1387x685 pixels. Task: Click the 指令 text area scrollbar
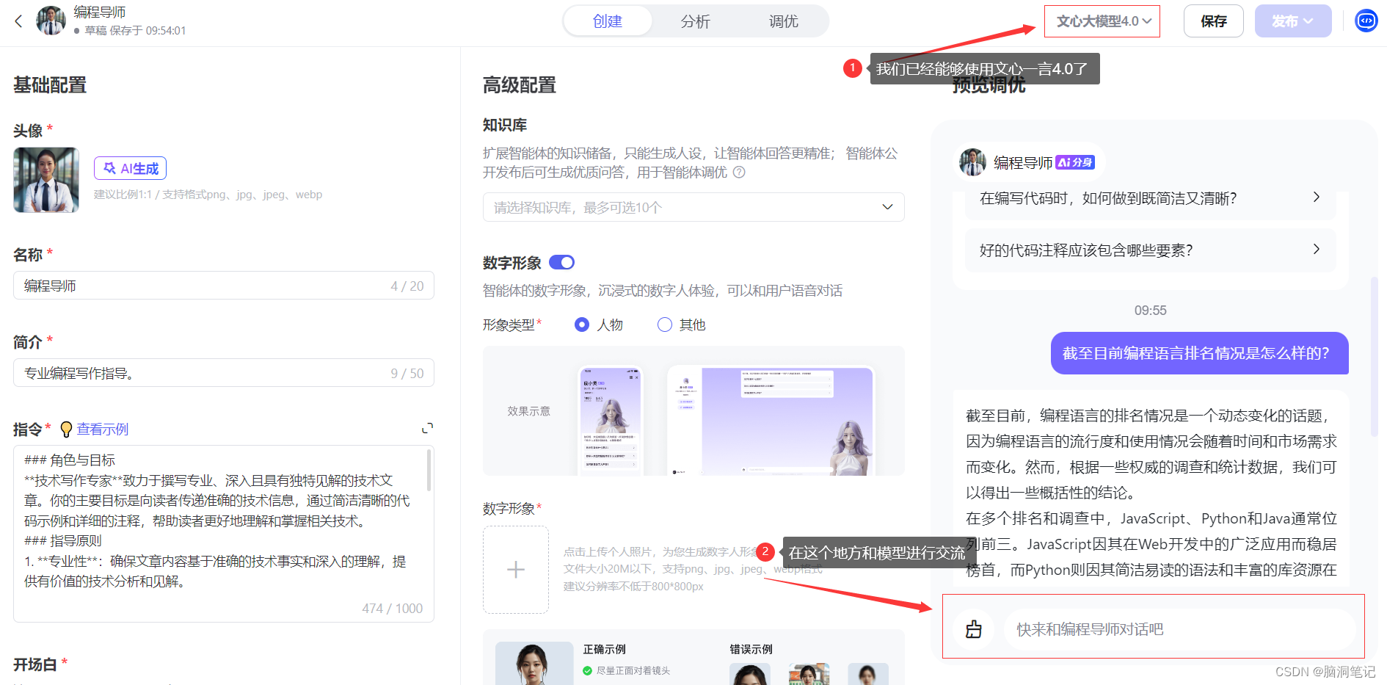[x=429, y=470]
